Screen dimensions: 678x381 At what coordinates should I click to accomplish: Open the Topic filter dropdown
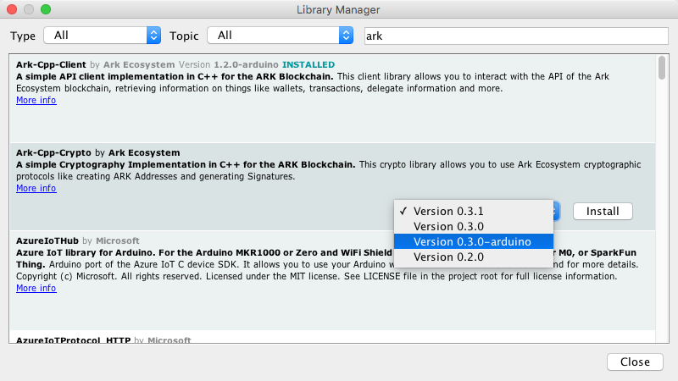click(283, 36)
